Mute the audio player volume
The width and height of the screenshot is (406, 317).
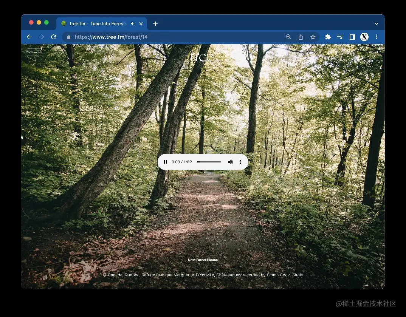coord(231,162)
